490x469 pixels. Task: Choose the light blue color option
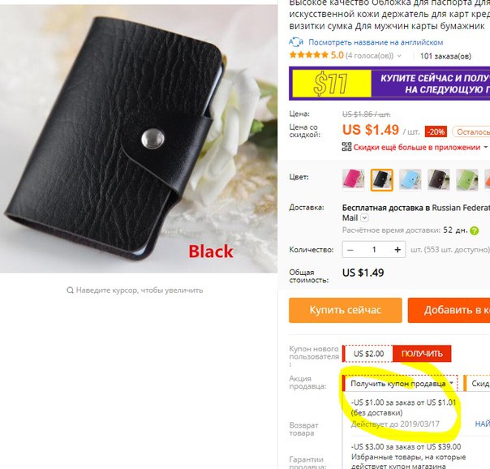tap(410, 179)
